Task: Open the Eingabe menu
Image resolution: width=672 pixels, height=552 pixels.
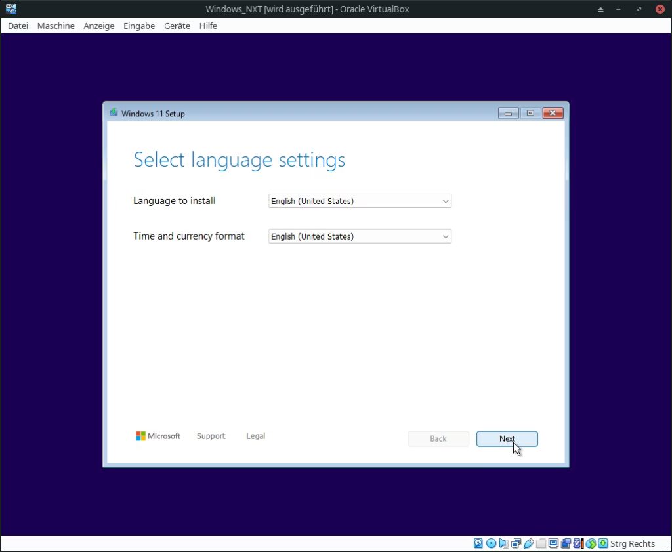Action: 139,26
